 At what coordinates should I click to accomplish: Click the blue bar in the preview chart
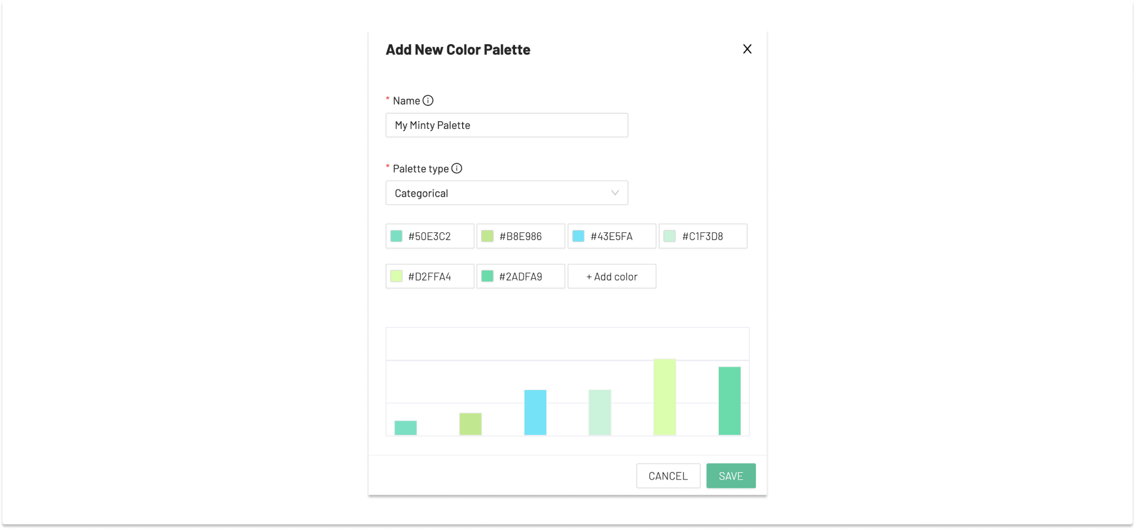[x=535, y=412]
